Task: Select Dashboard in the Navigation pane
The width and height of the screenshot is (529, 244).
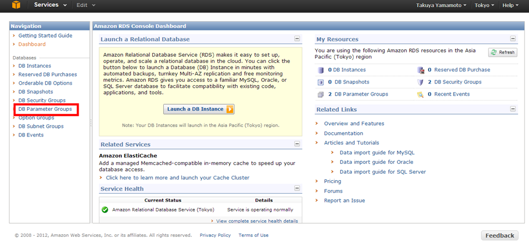Action: pyautogui.click(x=32, y=44)
